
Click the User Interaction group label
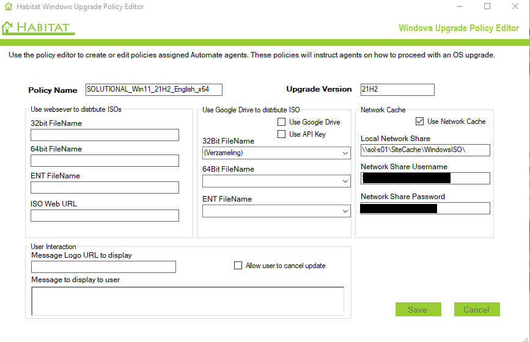[53, 247]
